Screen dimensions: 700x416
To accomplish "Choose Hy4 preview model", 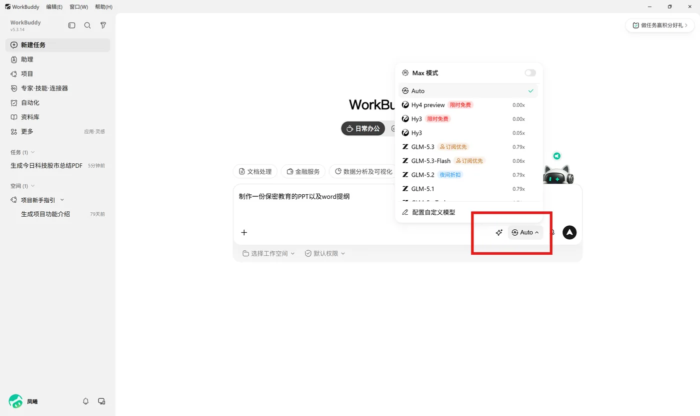I will point(468,105).
